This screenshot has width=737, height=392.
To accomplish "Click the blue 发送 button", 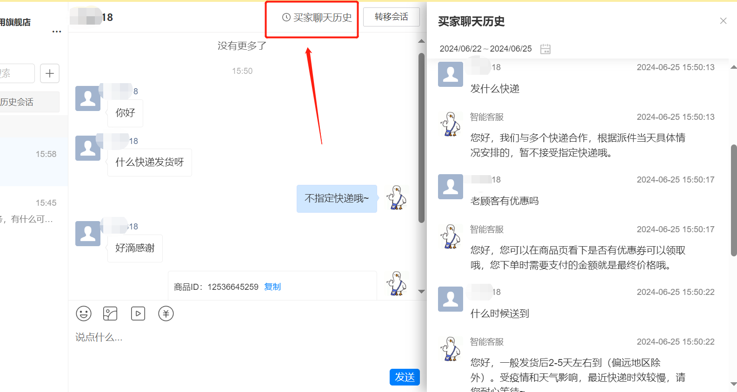I will pyautogui.click(x=405, y=377).
